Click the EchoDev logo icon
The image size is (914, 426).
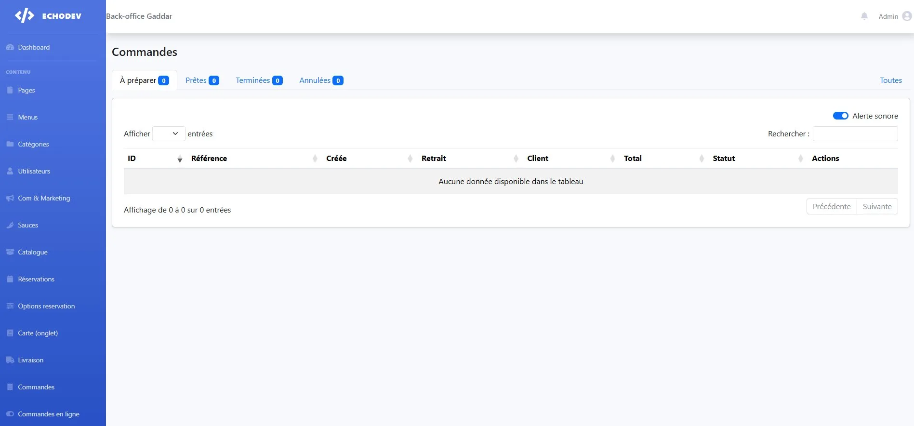[25, 16]
